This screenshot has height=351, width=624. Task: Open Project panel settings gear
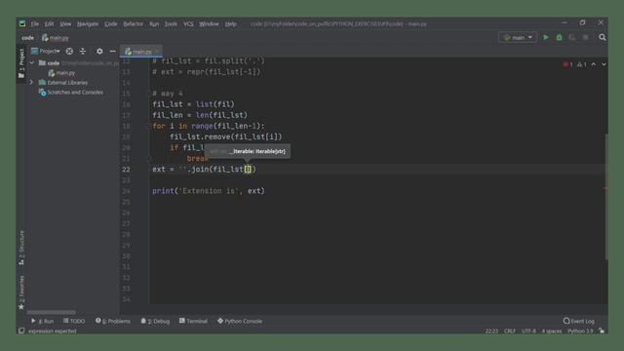(x=99, y=51)
